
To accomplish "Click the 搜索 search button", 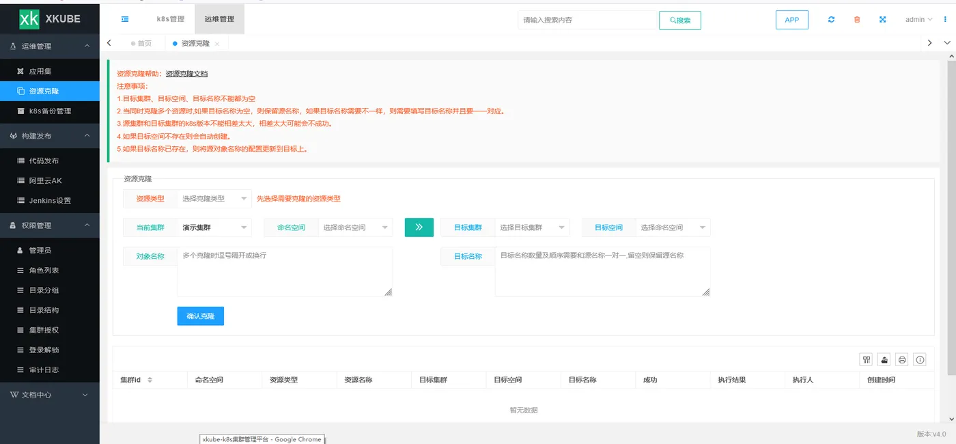I will pos(680,20).
